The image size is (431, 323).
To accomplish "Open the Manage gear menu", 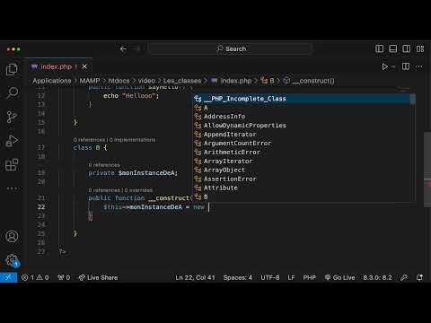I will coord(12,260).
